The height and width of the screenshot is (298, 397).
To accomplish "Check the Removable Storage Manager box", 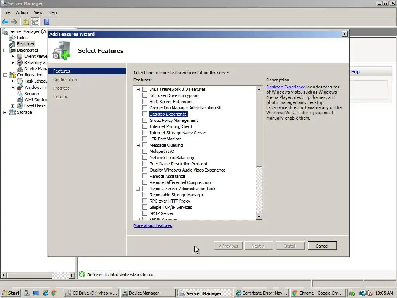I will (x=145, y=195).
